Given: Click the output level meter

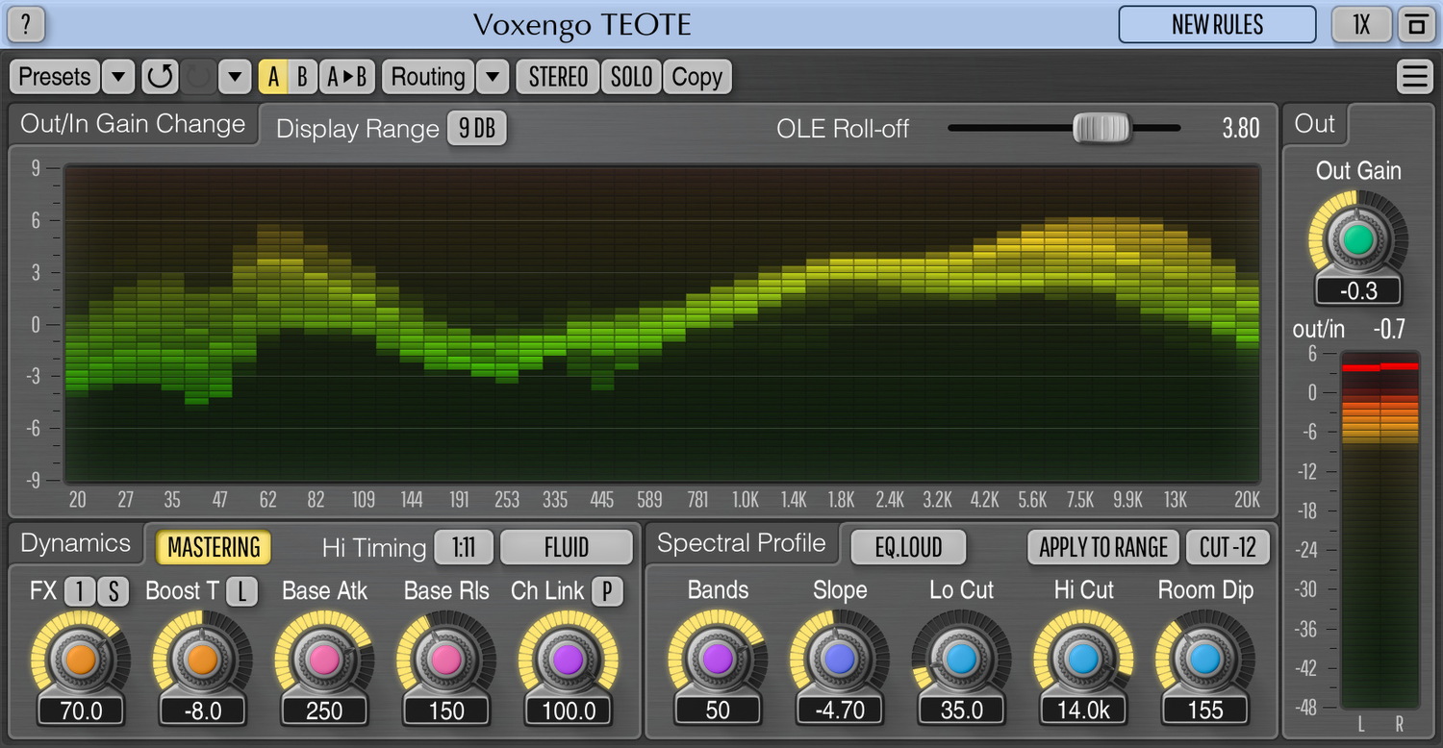Looking at the screenshot, I should tap(1380, 531).
